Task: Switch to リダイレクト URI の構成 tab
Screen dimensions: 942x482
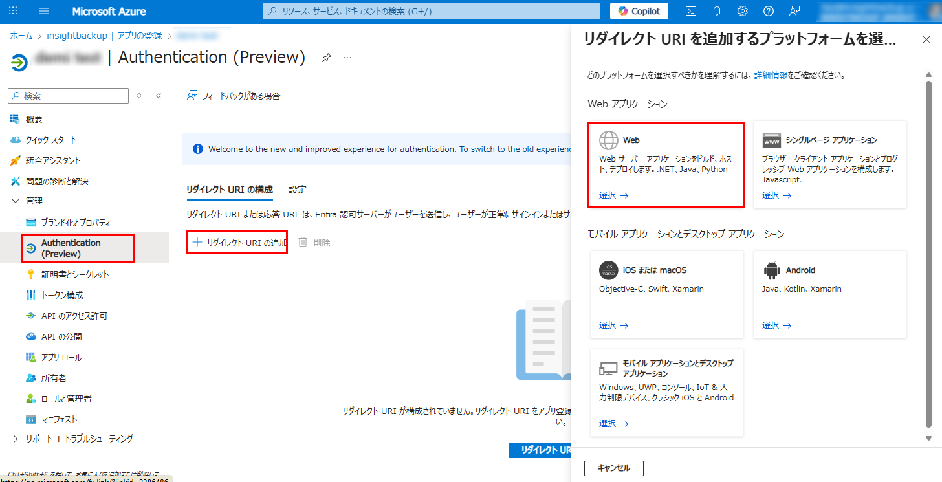Action: tap(230, 190)
